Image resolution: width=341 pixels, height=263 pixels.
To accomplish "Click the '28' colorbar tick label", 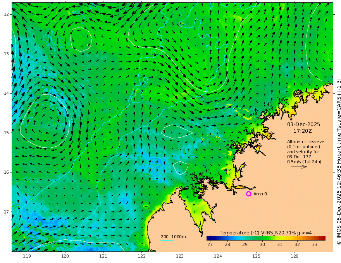I will point(227,244).
